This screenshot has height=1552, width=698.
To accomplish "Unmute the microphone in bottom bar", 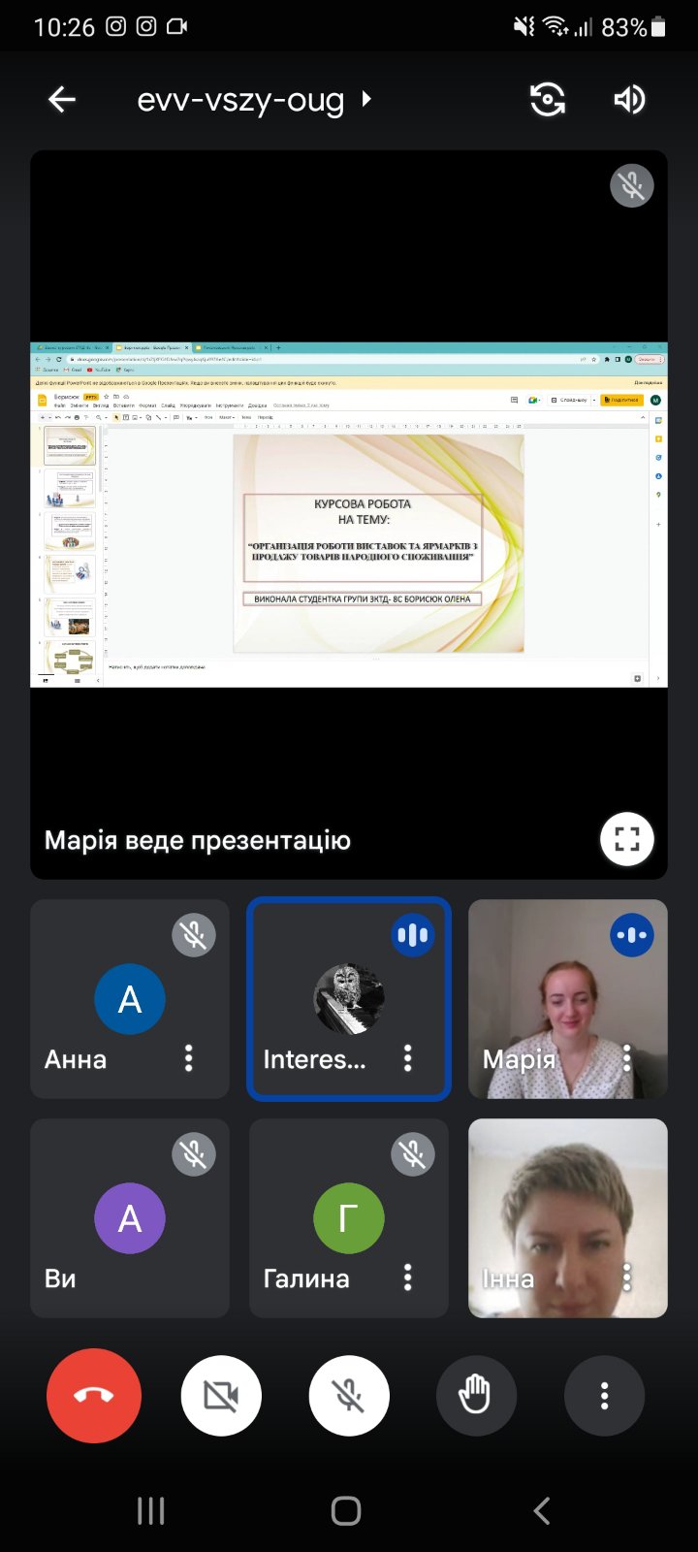I will [349, 1396].
